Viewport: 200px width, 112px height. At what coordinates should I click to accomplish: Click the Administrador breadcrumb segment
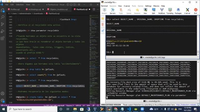(x=25, y=13)
